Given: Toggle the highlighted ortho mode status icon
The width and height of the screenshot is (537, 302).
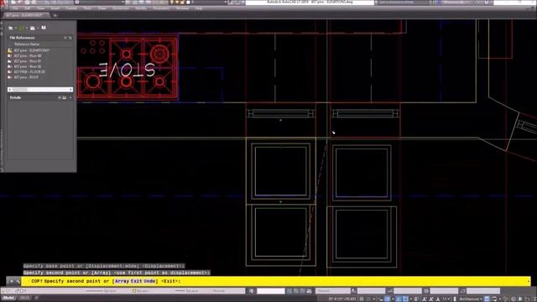Looking at the screenshot, I should pyautogui.click(x=387, y=299).
